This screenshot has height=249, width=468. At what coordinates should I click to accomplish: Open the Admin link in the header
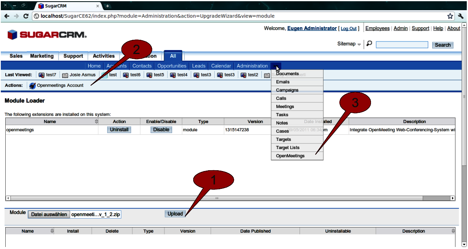point(401,28)
